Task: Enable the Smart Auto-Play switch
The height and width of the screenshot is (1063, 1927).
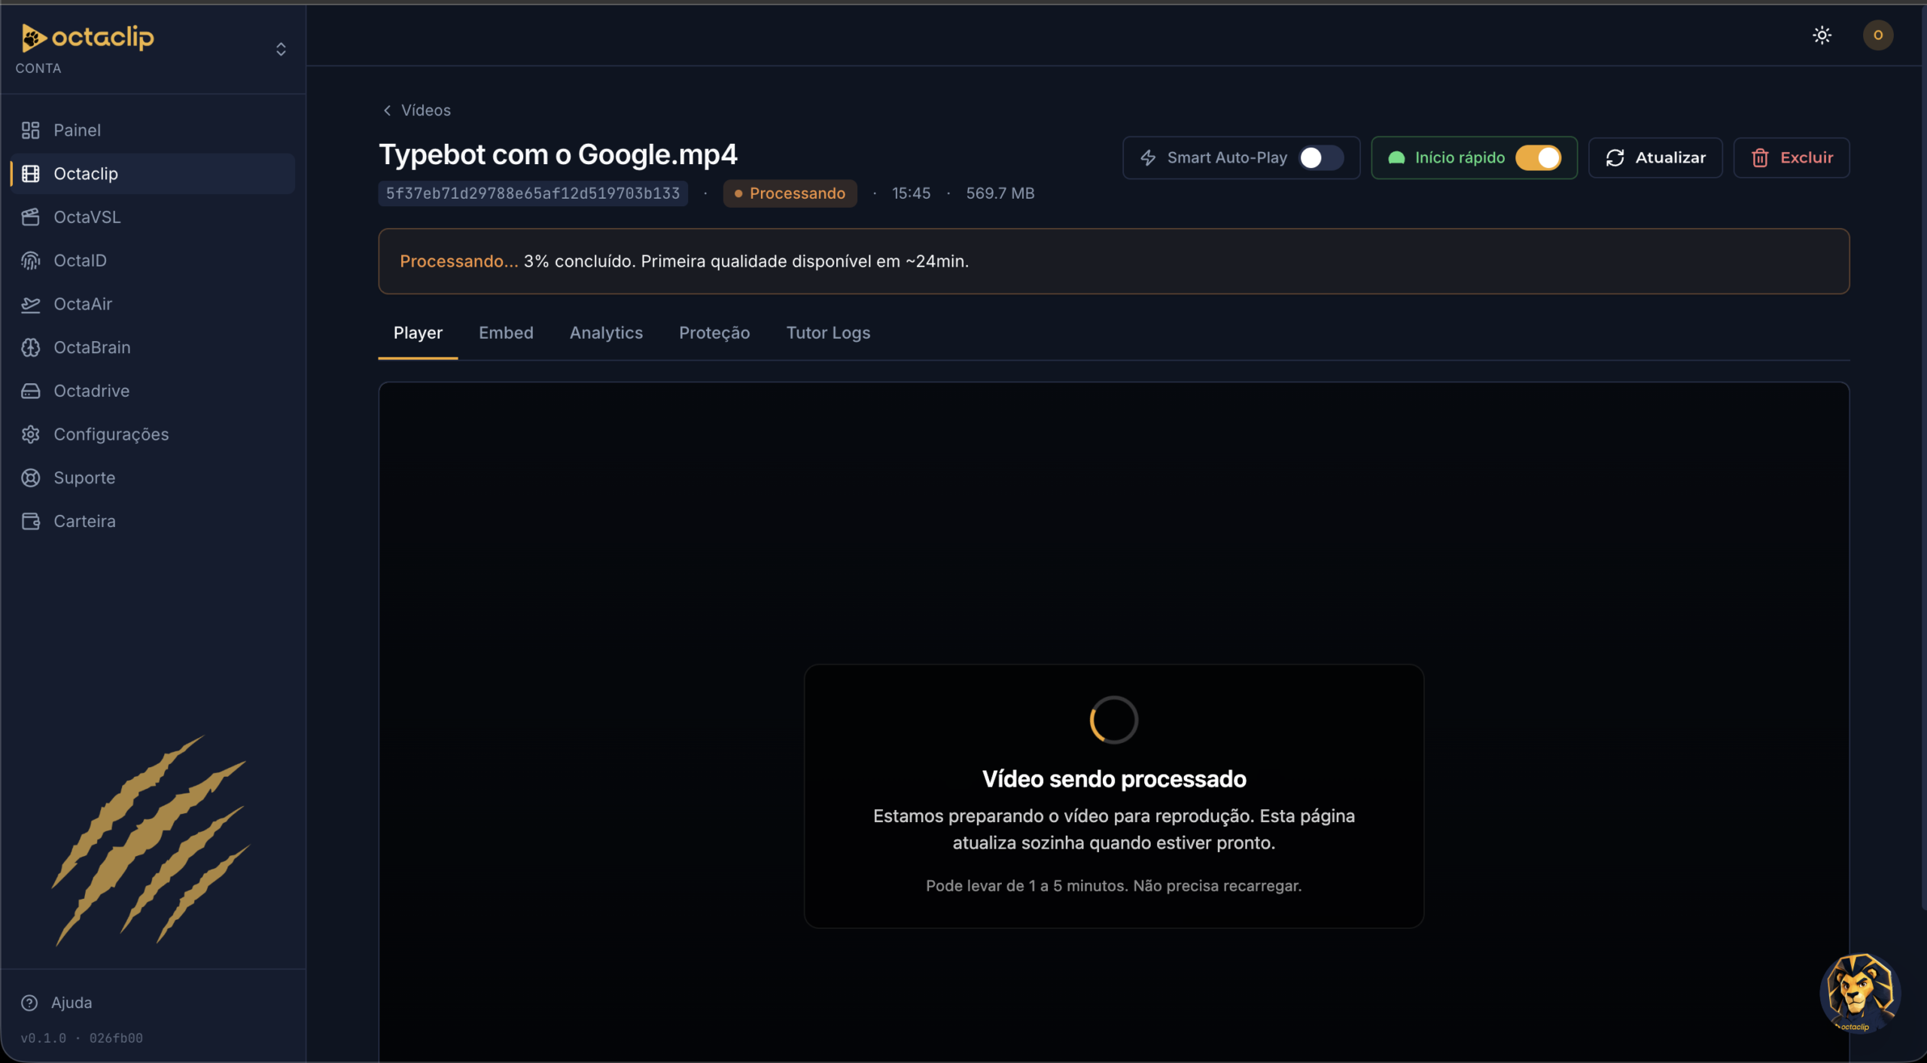Action: (x=1321, y=158)
